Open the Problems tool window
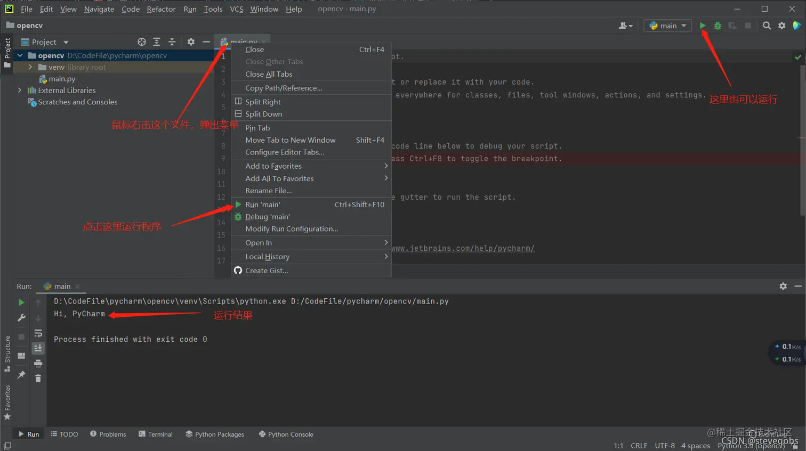The width and height of the screenshot is (806, 451). [108, 434]
